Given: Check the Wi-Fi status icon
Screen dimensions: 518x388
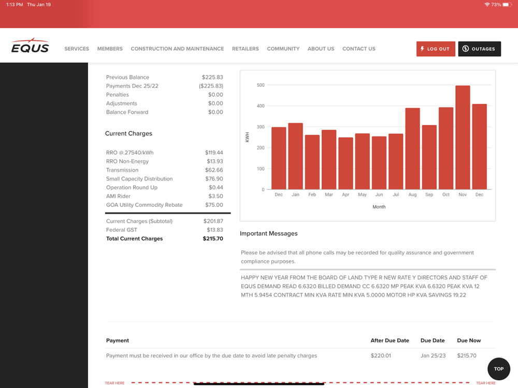Looking at the screenshot, I should point(486,5).
